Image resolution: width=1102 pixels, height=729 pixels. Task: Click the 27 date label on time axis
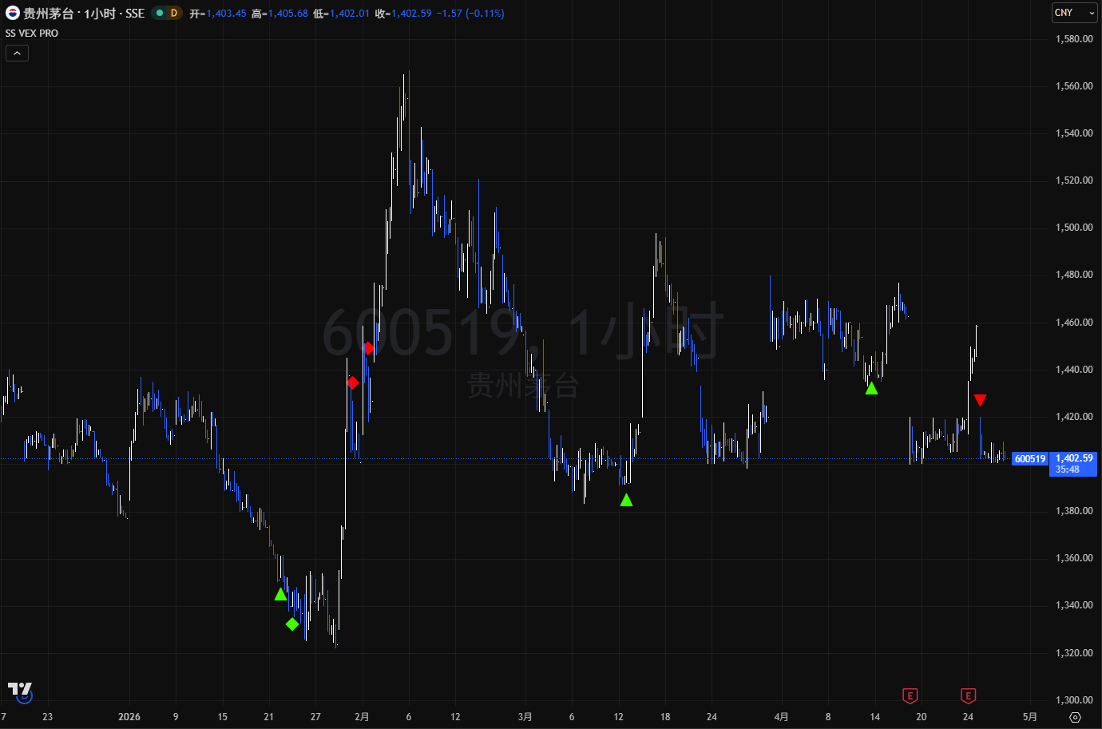315,717
